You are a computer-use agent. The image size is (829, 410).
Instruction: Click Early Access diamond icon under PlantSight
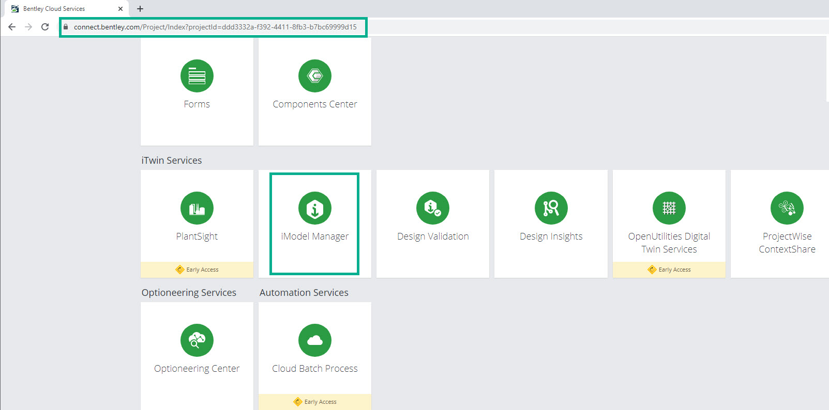point(180,270)
